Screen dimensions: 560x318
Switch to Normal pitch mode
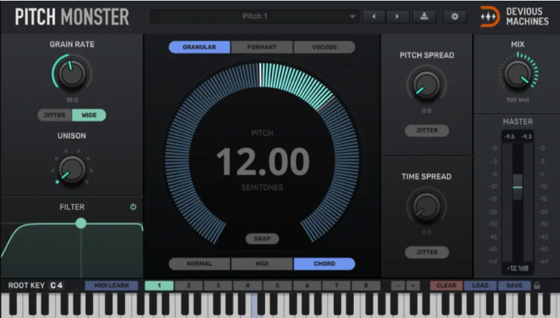[x=199, y=264]
